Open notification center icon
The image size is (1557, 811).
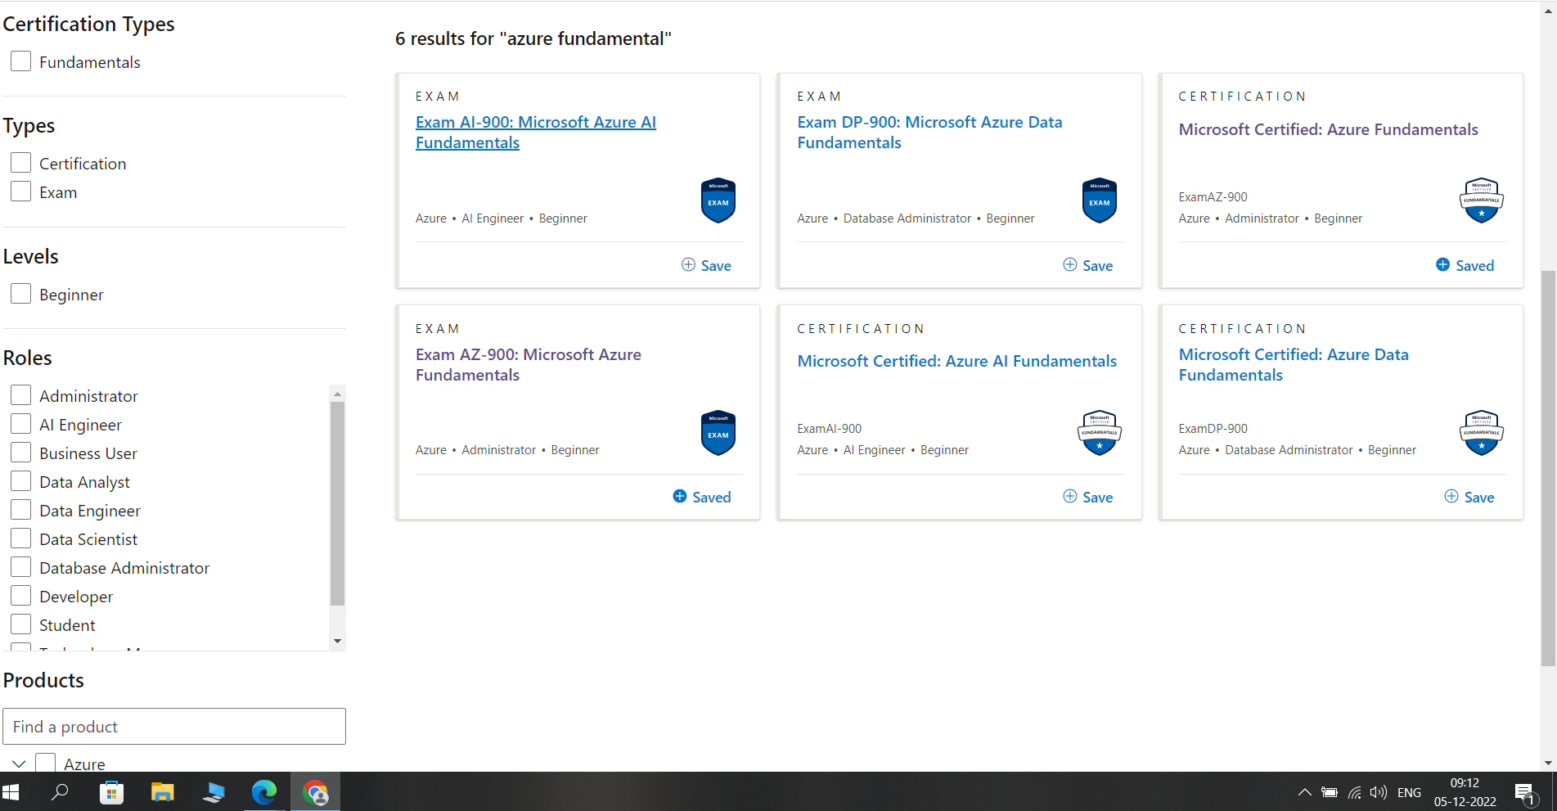tap(1525, 793)
